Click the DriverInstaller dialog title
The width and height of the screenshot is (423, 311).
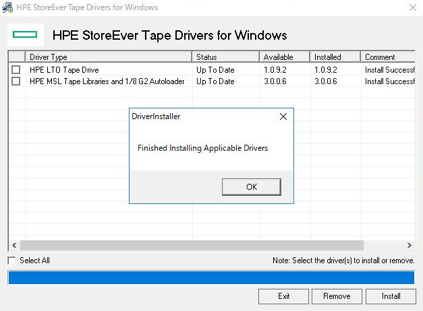click(x=156, y=116)
